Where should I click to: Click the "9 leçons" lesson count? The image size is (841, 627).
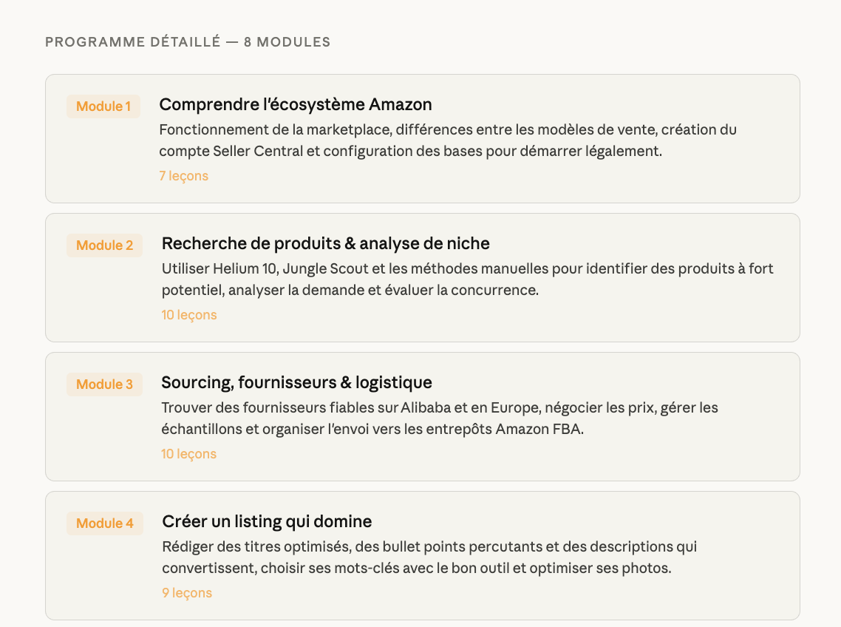pos(187,593)
